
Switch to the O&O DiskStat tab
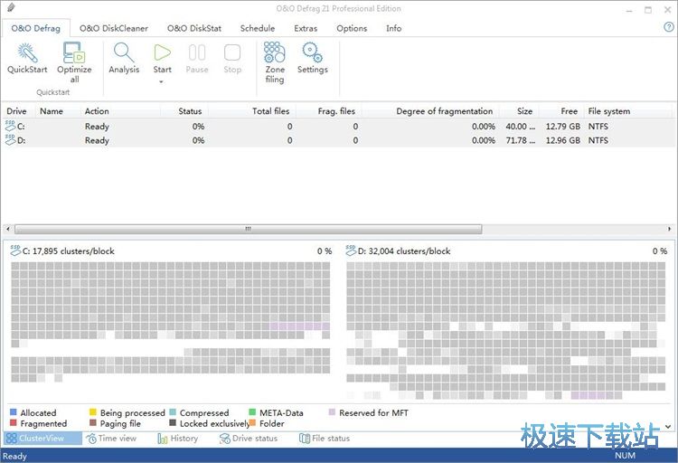tap(194, 28)
